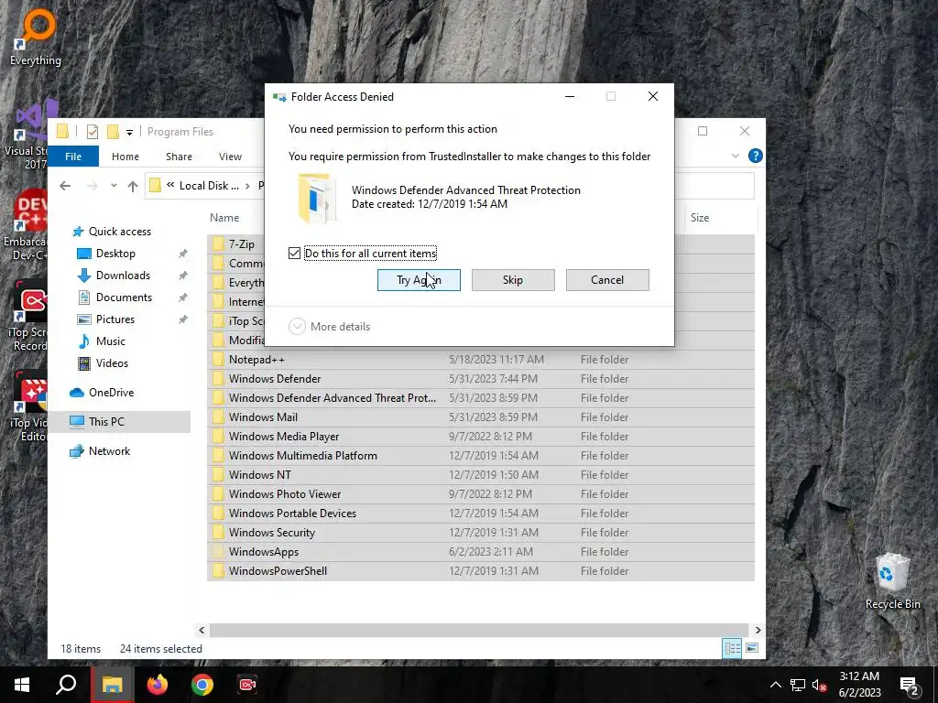Image resolution: width=938 pixels, height=703 pixels.
Task: Open screen recorder taskbar icon
Action: 247,685
